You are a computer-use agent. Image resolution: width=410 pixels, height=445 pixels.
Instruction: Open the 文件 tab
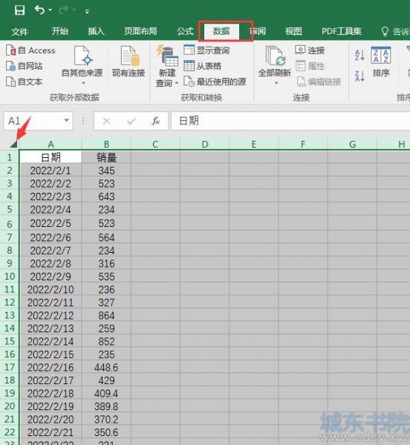20,31
